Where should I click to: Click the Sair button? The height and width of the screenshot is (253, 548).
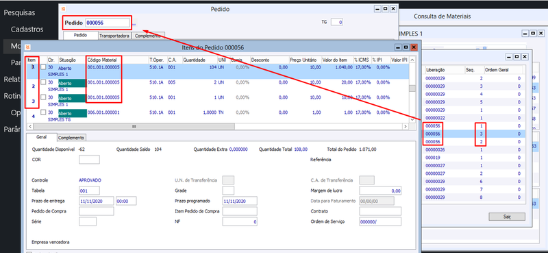(507, 217)
